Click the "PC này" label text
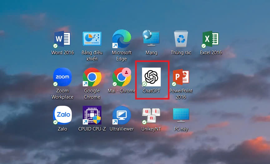This screenshot has width=270, height=164. click(x=181, y=129)
